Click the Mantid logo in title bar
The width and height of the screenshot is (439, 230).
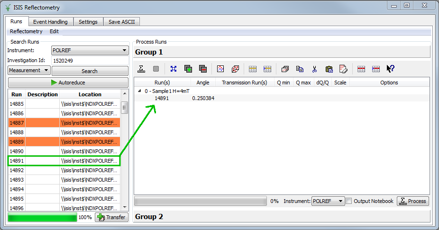pyautogui.click(x=8, y=8)
